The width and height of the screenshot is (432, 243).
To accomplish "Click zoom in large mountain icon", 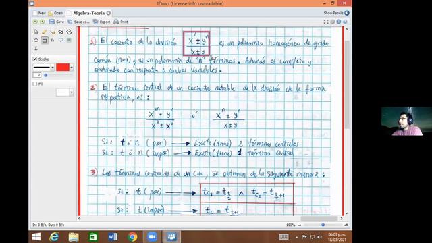I will pos(346,225).
